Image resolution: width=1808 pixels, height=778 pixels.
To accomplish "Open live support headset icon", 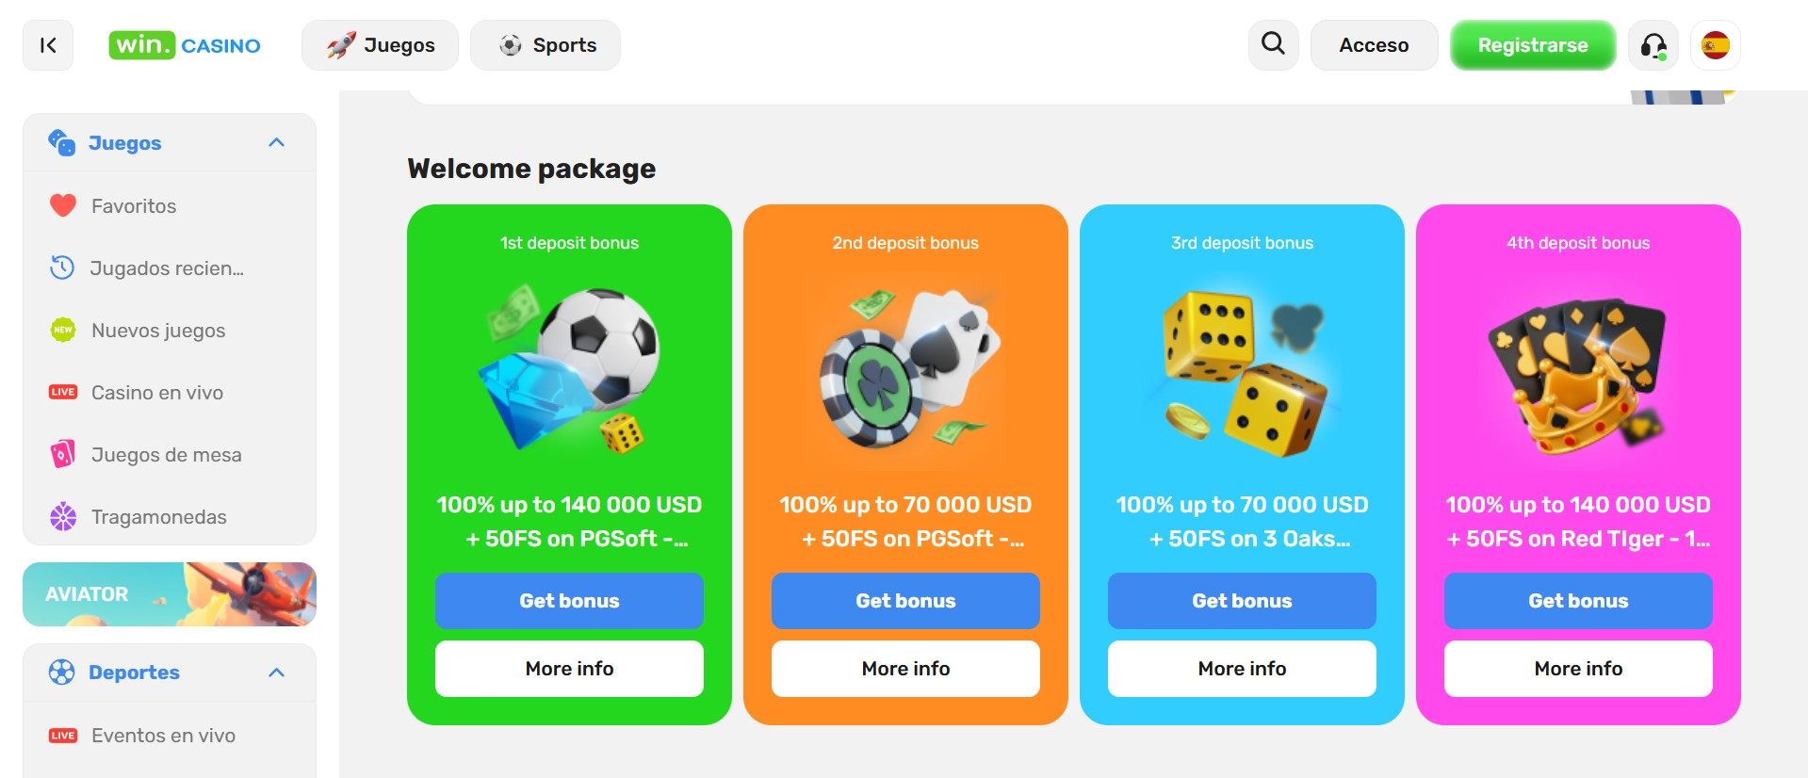I will click(x=1653, y=45).
